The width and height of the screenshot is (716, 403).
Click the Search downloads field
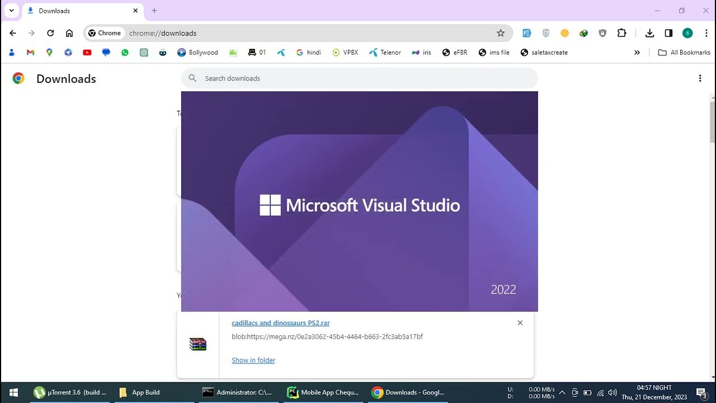click(359, 78)
